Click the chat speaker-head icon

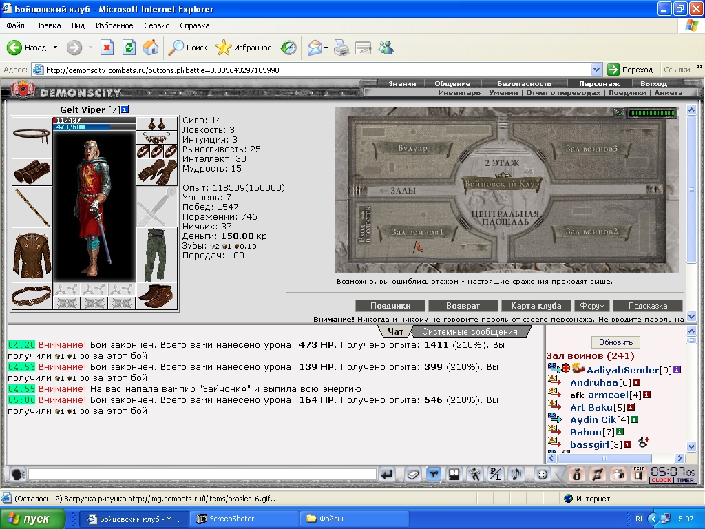tap(17, 475)
